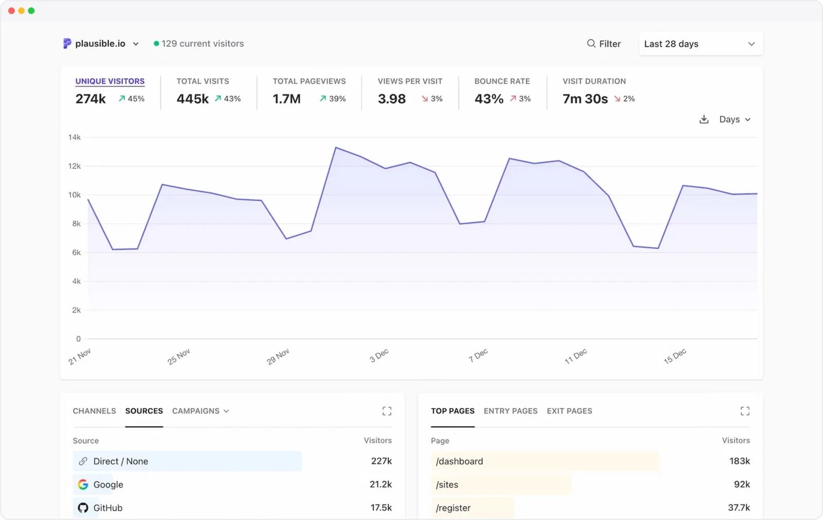Click the 3 Dec peak on the chart

(x=337, y=148)
